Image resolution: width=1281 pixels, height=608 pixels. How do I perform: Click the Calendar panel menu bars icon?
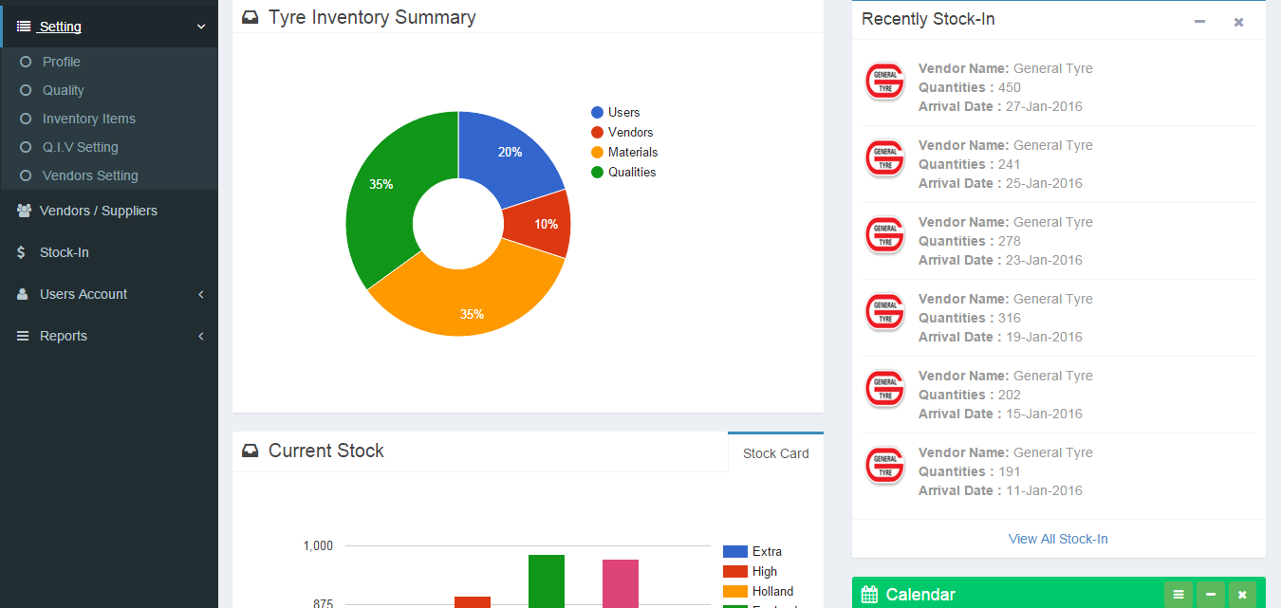tap(1178, 595)
